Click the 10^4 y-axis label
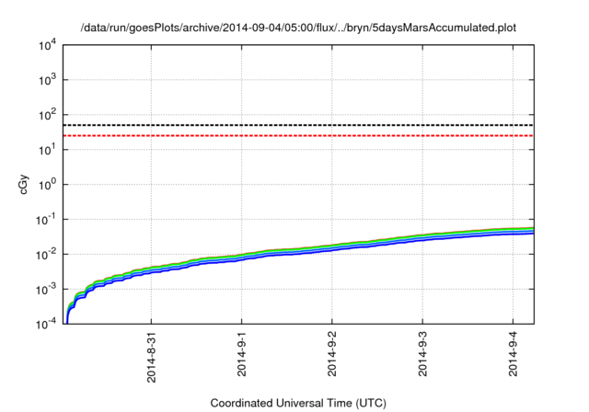Screen dimensions: 589x412 (48, 46)
